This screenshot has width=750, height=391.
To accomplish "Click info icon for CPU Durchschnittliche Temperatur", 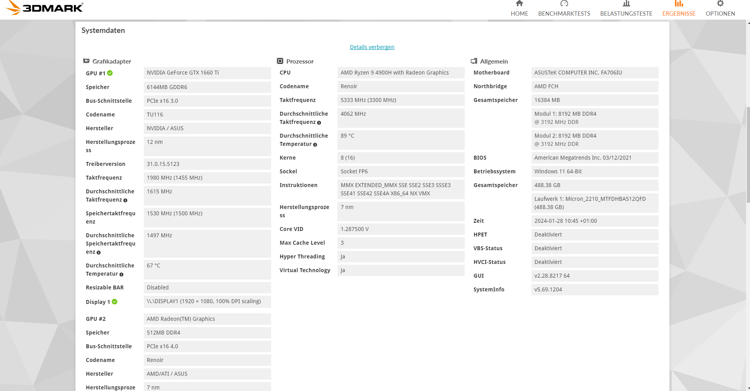I will pos(315,145).
